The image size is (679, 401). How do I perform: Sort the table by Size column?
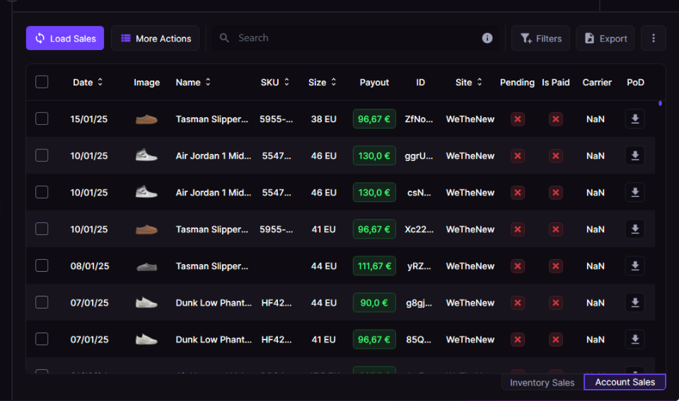pos(323,82)
